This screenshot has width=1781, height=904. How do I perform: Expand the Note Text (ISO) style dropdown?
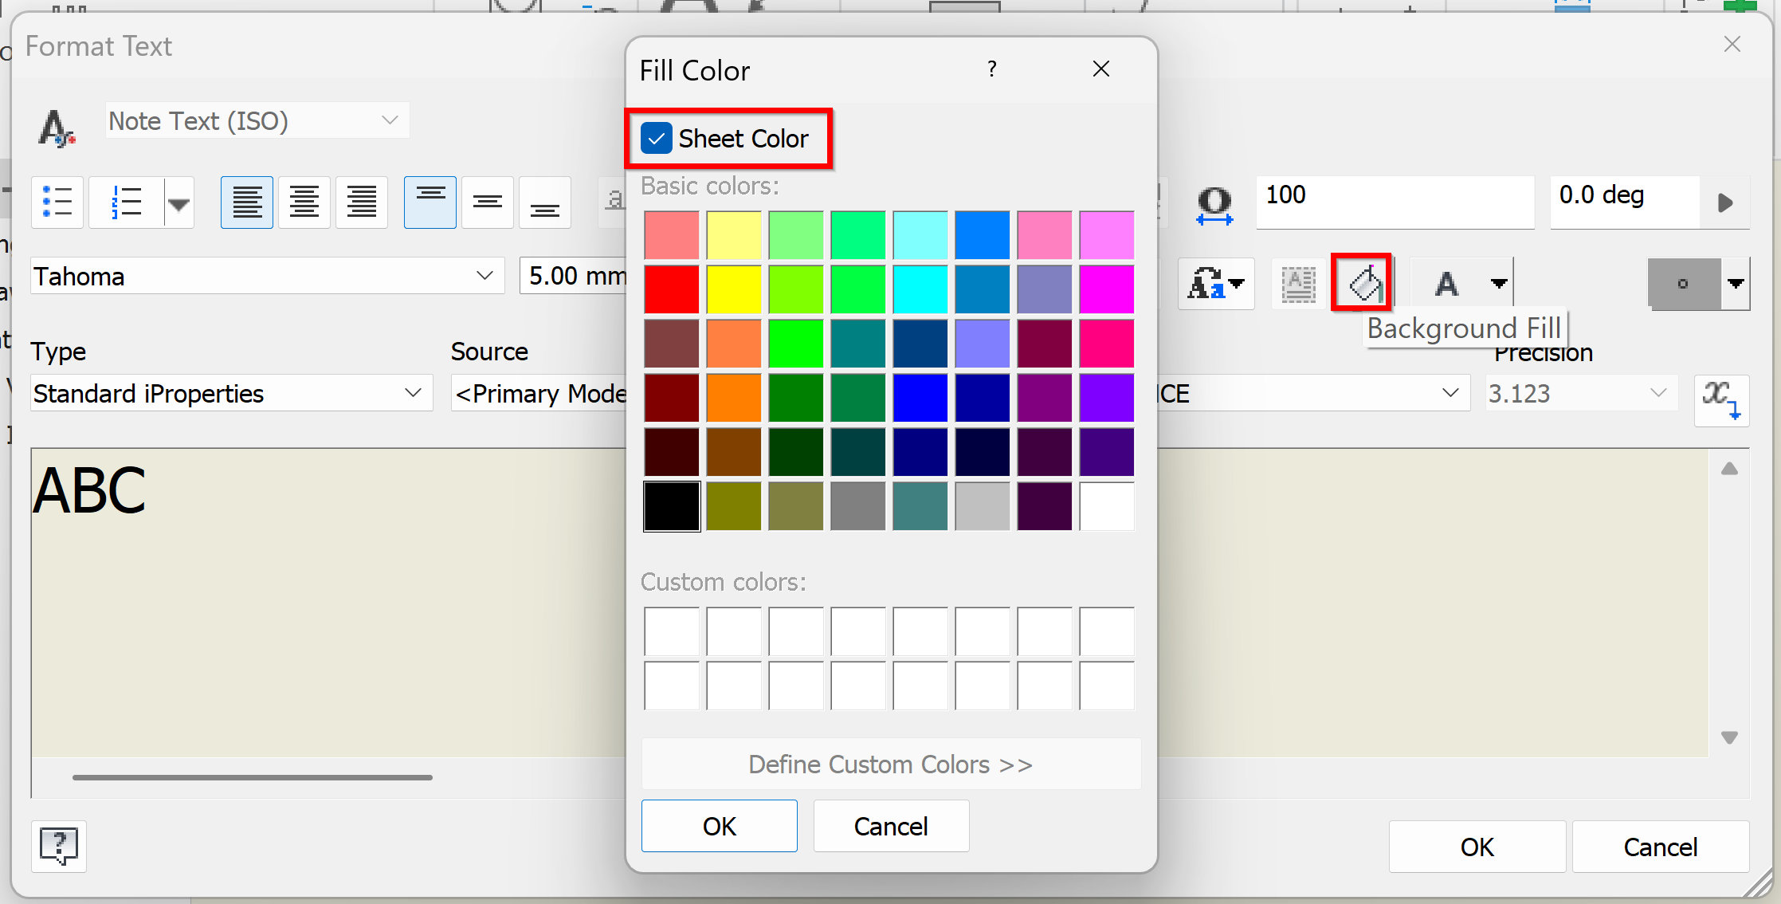(x=389, y=120)
